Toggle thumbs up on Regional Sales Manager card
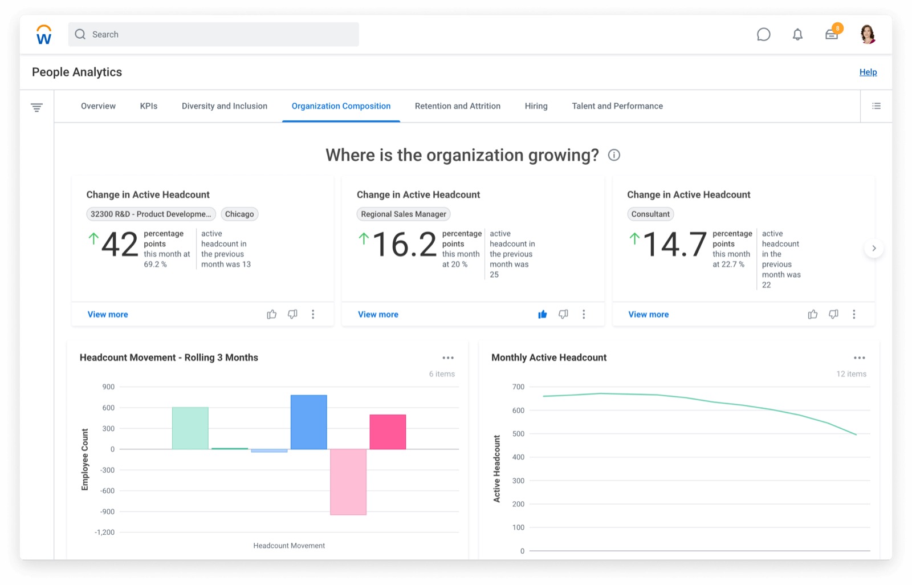The width and height of the screenshot is (912, 585). (x=542, y=314)
